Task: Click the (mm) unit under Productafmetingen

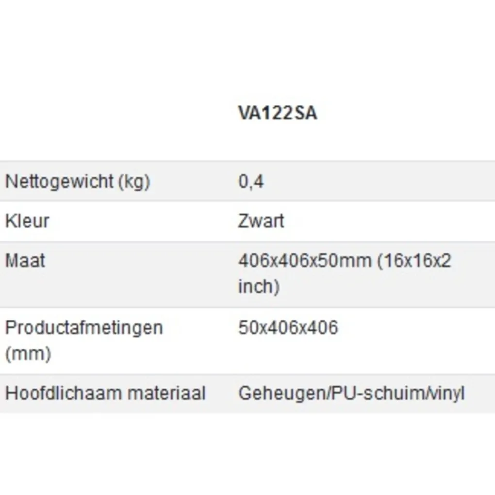Action: (28, 353)
